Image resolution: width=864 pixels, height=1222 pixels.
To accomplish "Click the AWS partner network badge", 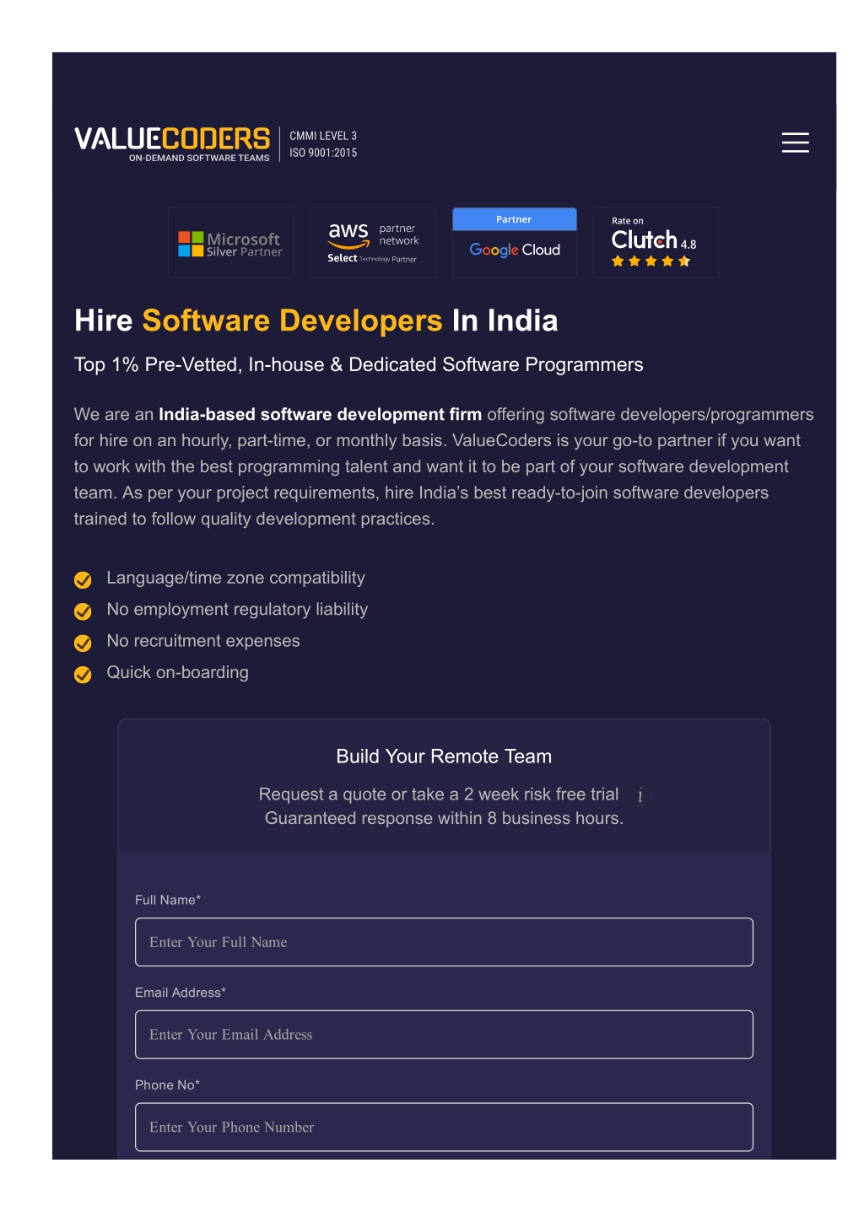I will [373, 243].
